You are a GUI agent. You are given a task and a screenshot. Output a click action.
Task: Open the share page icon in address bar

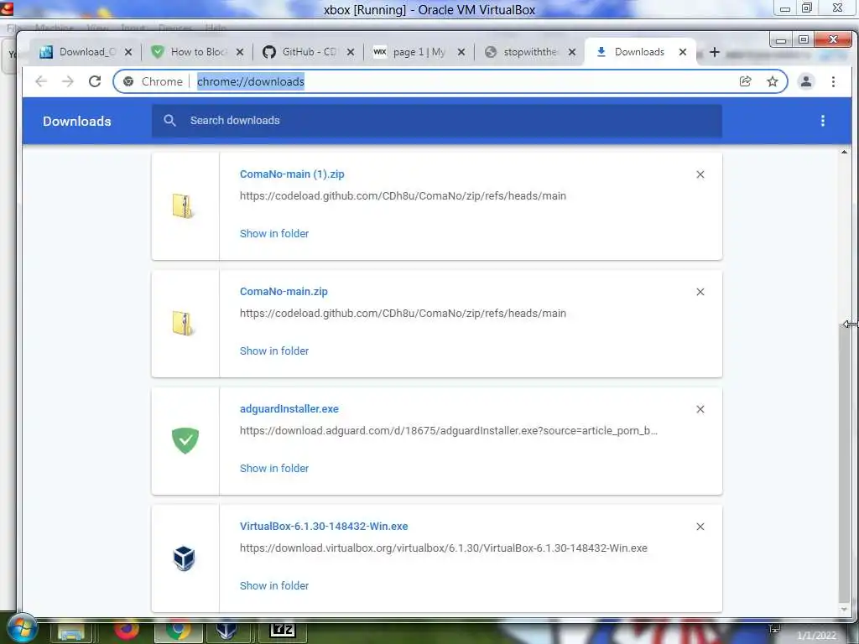[x=745, y=81]
